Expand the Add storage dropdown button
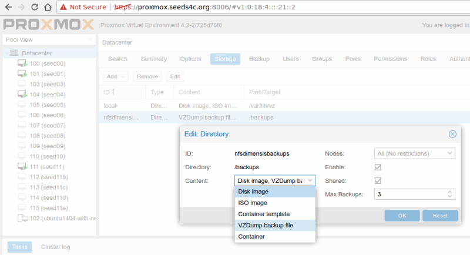 tap(116, 76)
